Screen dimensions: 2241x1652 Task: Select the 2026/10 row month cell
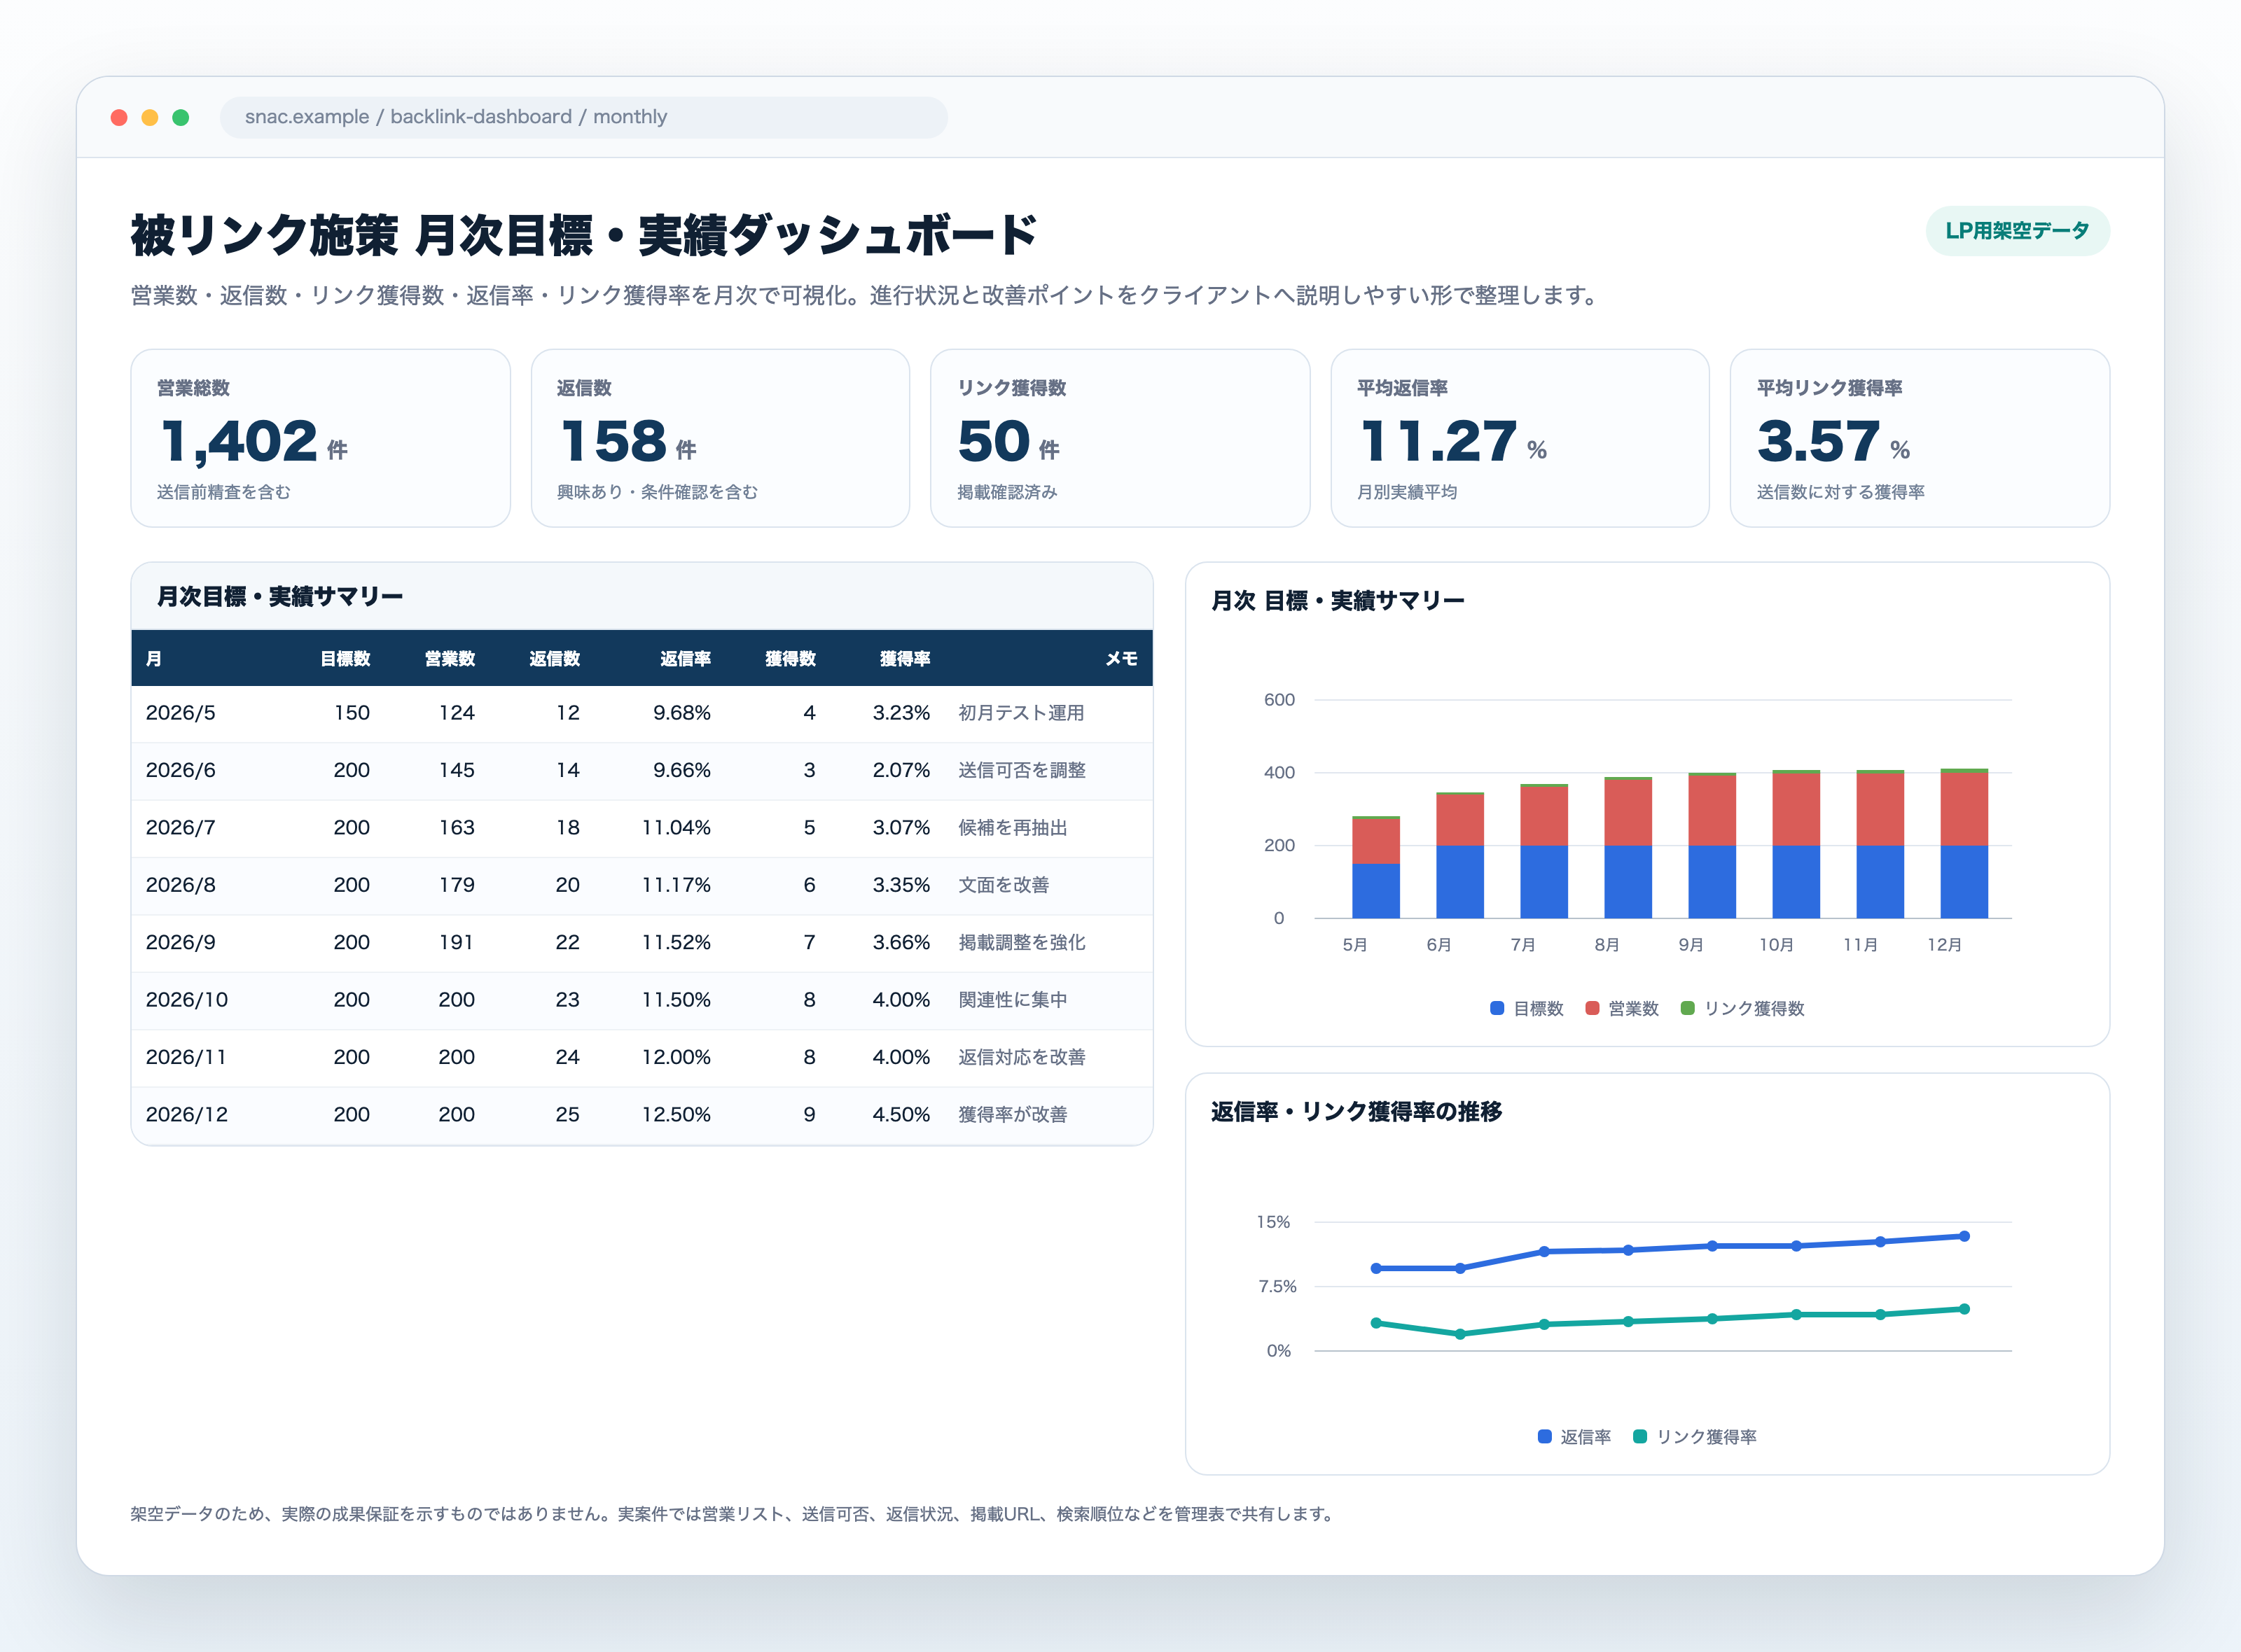[186, 999]
